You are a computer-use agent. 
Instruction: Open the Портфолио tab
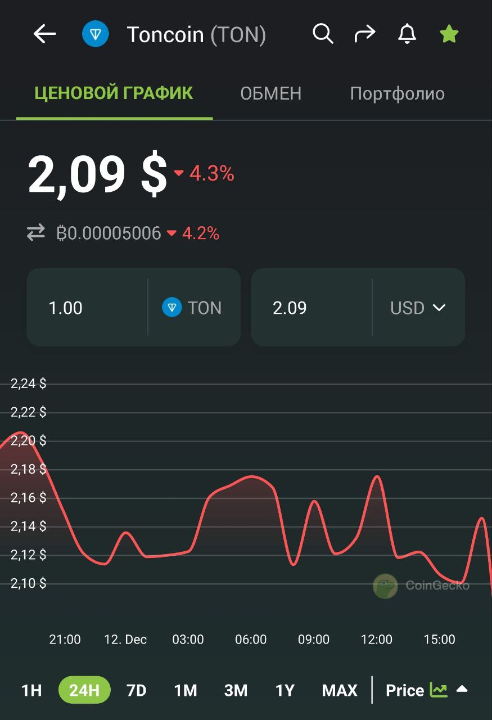click(x=397, y=93)
